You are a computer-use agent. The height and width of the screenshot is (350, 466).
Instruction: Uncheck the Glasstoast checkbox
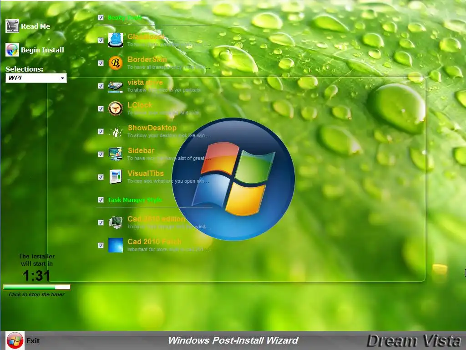pos(101,40)
